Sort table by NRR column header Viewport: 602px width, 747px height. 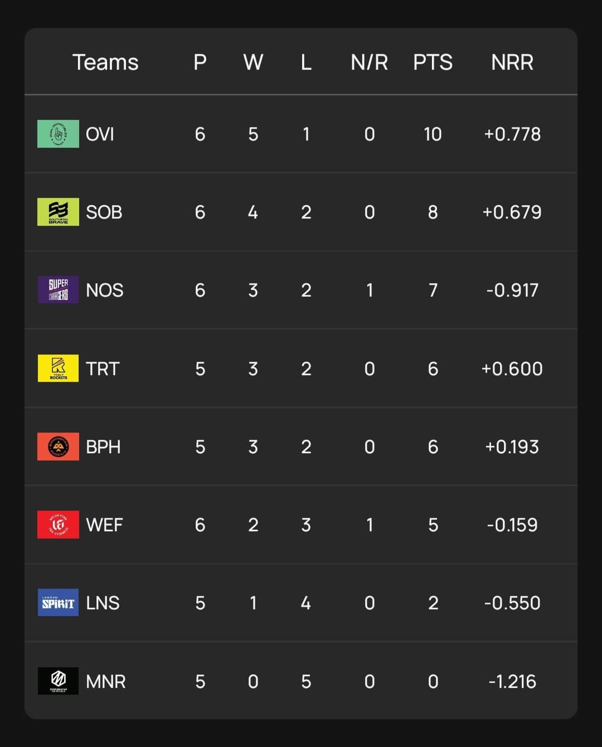[x=512, y=62]
